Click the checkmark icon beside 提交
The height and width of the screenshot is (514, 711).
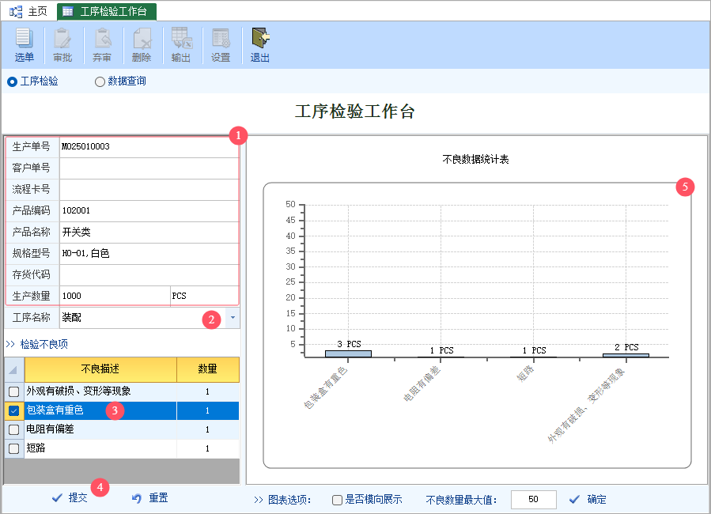(57, 498)
